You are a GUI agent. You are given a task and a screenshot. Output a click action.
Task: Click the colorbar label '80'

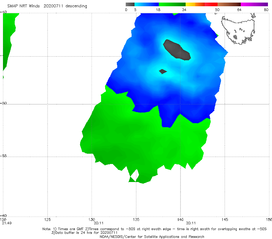click(266, 10)
